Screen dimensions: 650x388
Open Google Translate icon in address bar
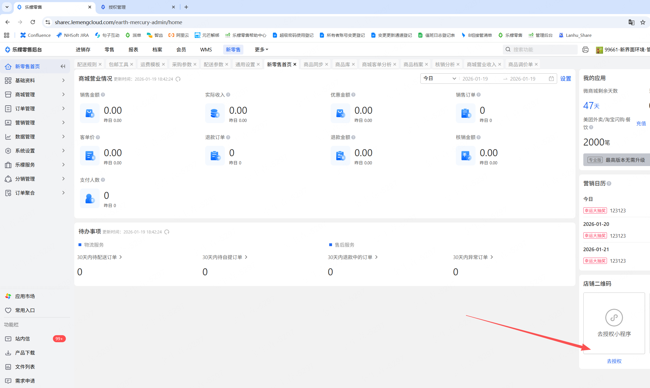pos(631,22)
